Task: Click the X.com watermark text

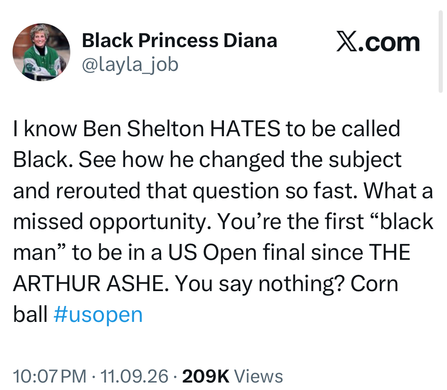Action: [x=378, y=42]
